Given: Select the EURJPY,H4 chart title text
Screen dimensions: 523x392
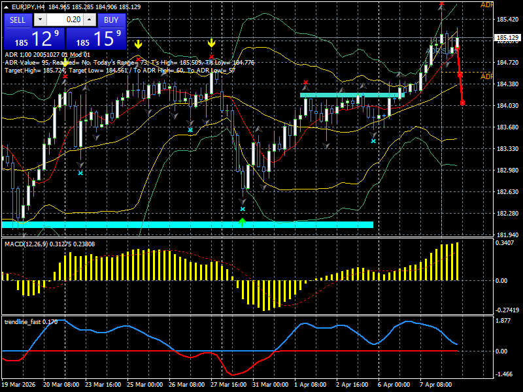Looking at the screenshot, I should pos(27,7).
